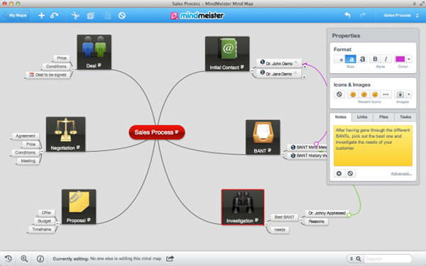This screenshot has width=426, height=266.
Task: Collapse the Deal branch children
Action: [73, 70]
